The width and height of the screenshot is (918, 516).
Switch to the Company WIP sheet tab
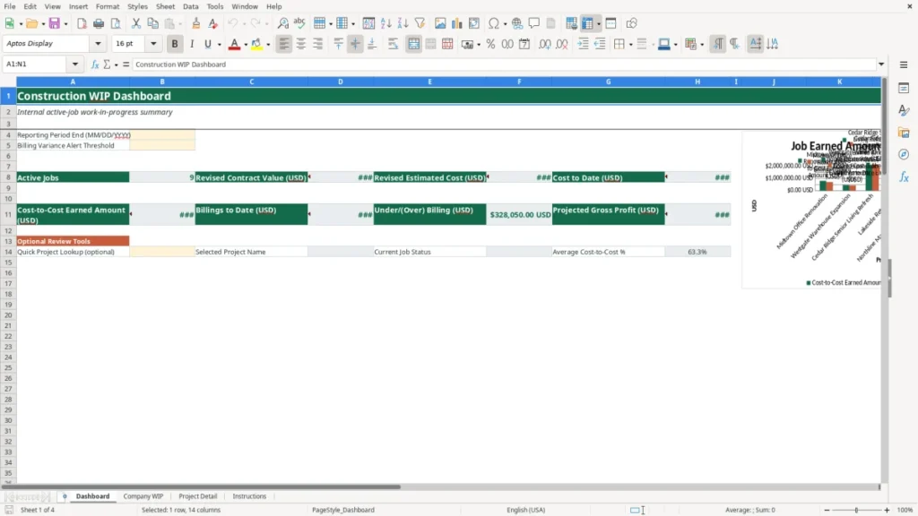coord(143,496)
